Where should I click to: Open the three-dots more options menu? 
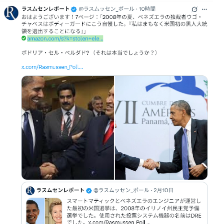click(x=204, y=9)
